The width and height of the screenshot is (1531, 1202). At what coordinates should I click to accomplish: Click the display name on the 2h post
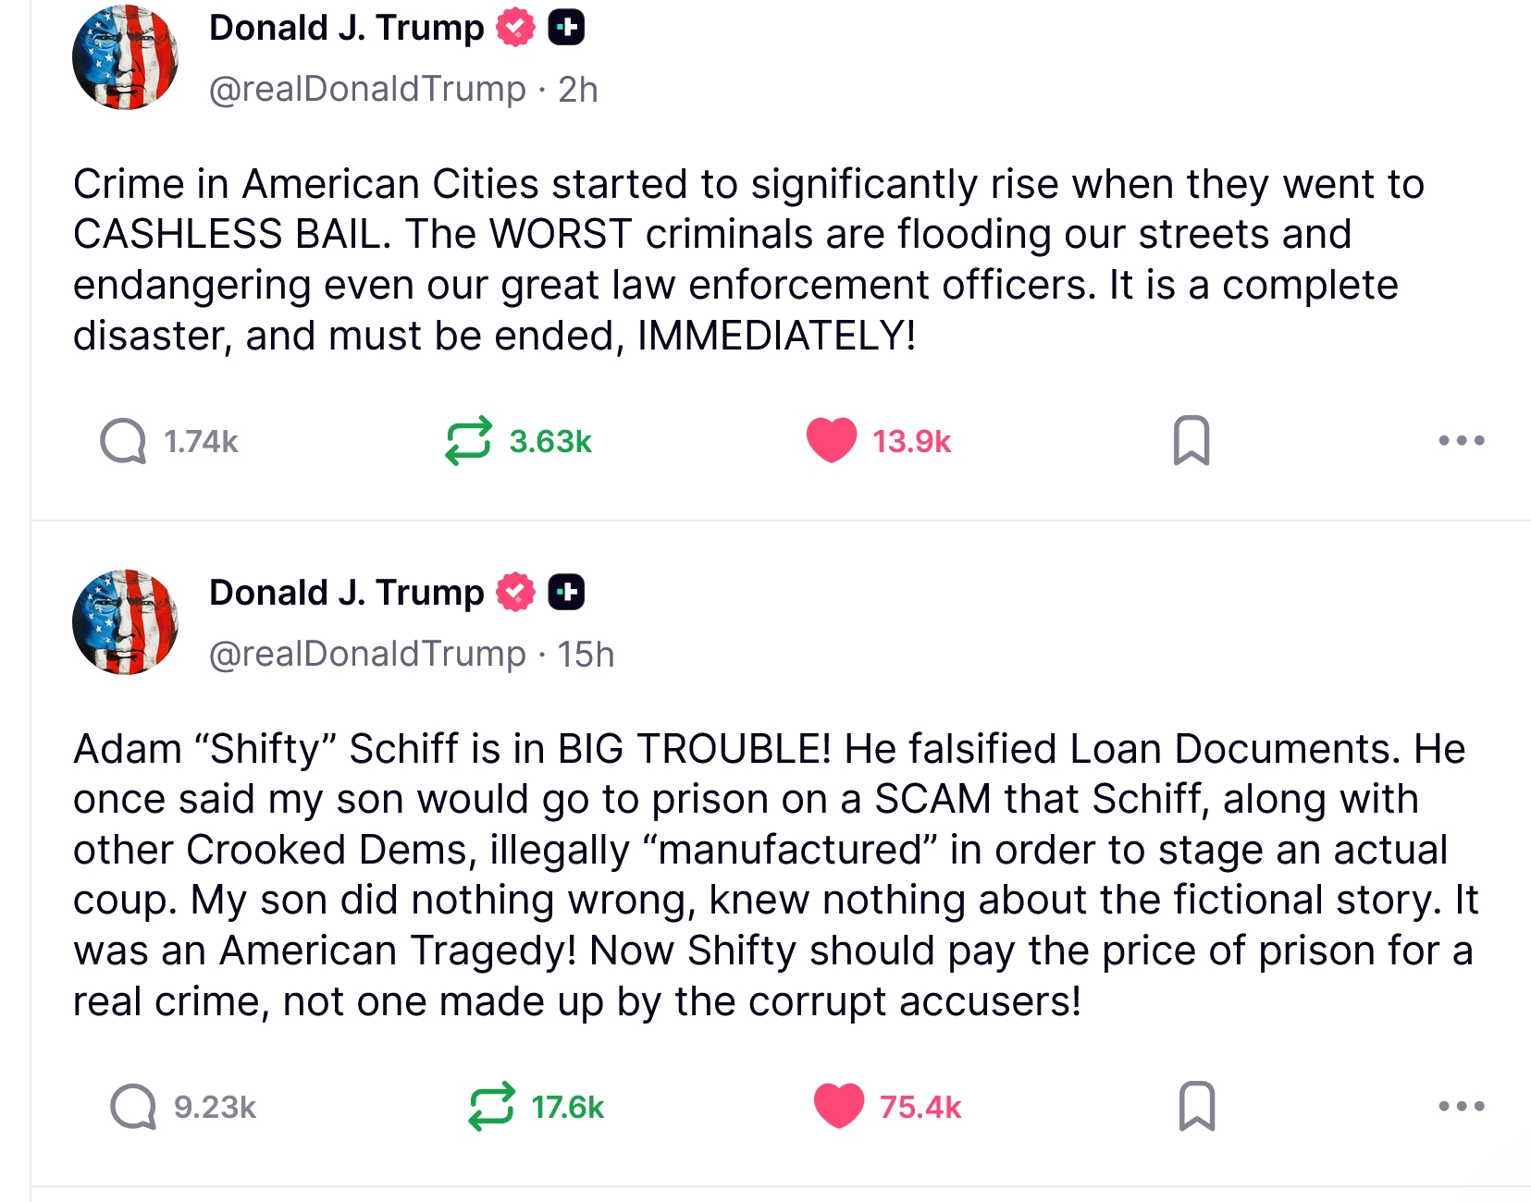pos(346,29)
